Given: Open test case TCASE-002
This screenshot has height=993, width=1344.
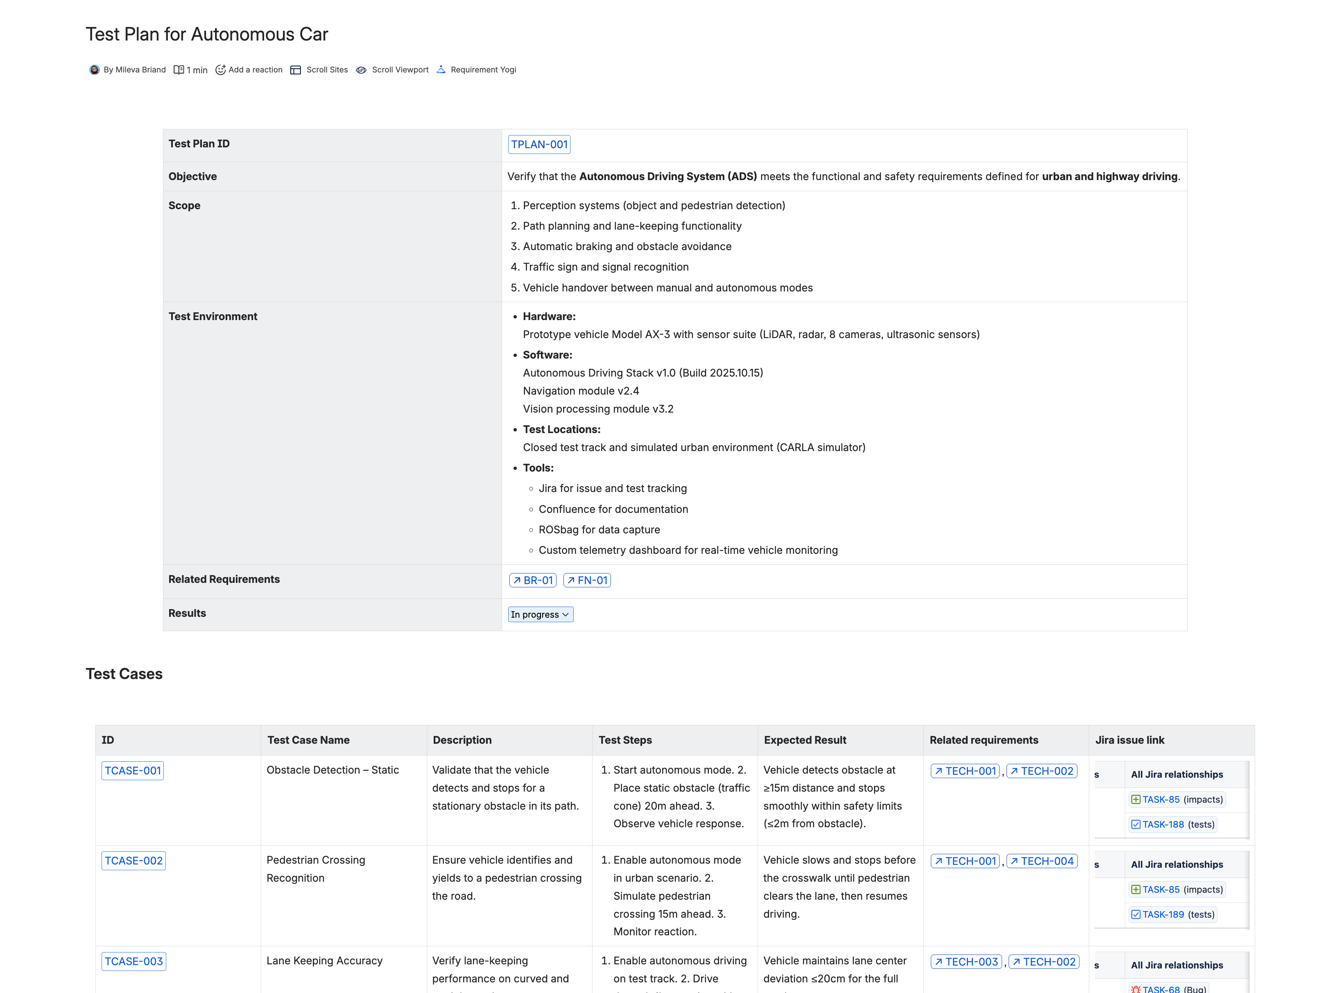Looking at the screenshot, I should pyautogui.click(x=133, y=860).
